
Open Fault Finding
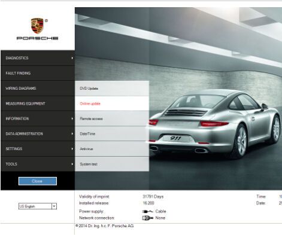click(x=38, y=73)
